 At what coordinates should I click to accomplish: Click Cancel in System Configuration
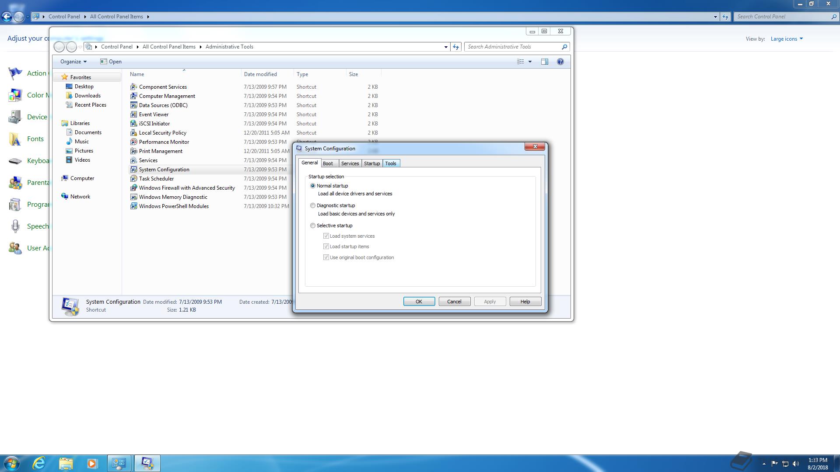pyautogui.click(x=454, y=302)
